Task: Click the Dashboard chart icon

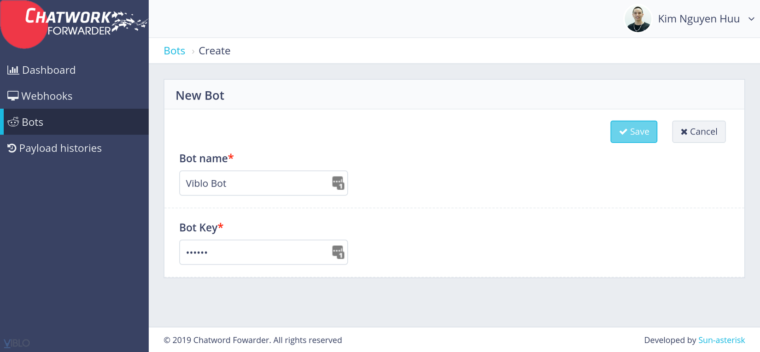Action: pos(13,70)
